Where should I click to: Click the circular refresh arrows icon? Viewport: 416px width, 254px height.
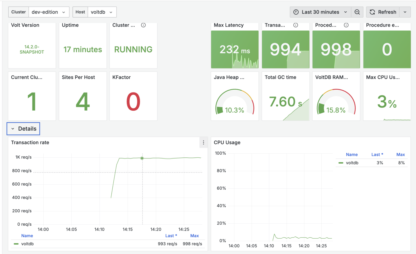372,12
